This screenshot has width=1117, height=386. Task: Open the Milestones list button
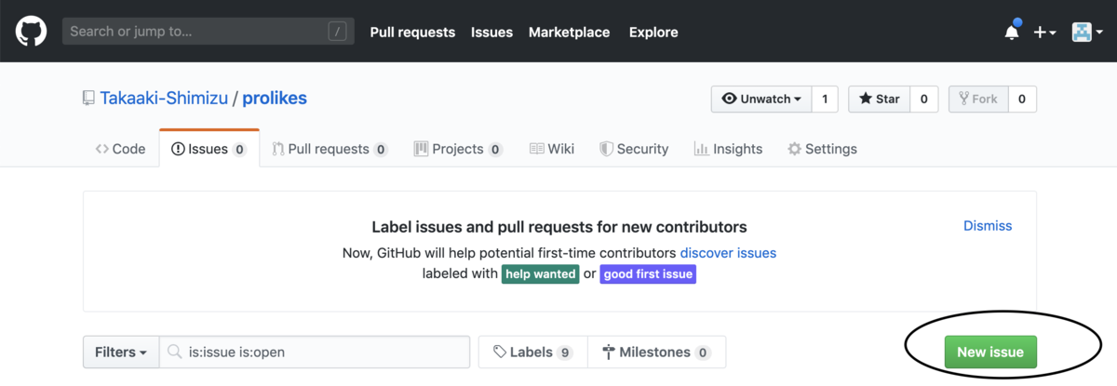pyautogui.click(x=656, y=353)
